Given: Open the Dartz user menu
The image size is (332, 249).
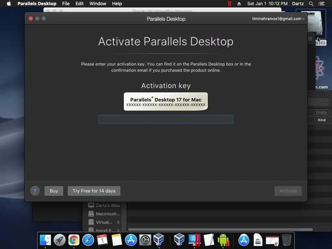Looking at the screenshot, I should [298, 4].
